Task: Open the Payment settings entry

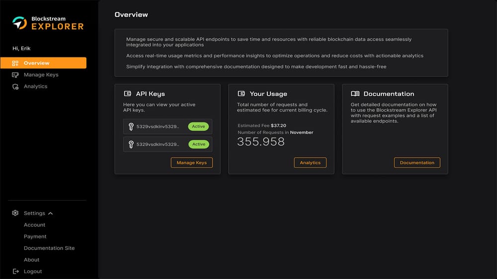Action: [x=35, y=237]
